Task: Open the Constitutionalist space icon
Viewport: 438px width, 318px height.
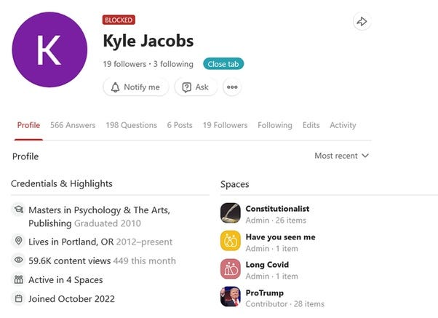Action: [x=231, y=213]
